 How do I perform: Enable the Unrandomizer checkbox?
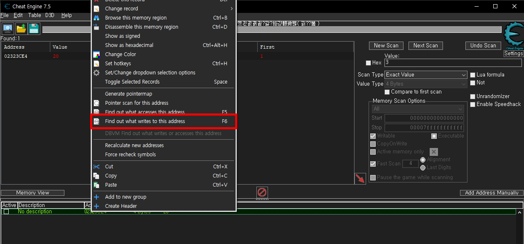tap(472, 96)
